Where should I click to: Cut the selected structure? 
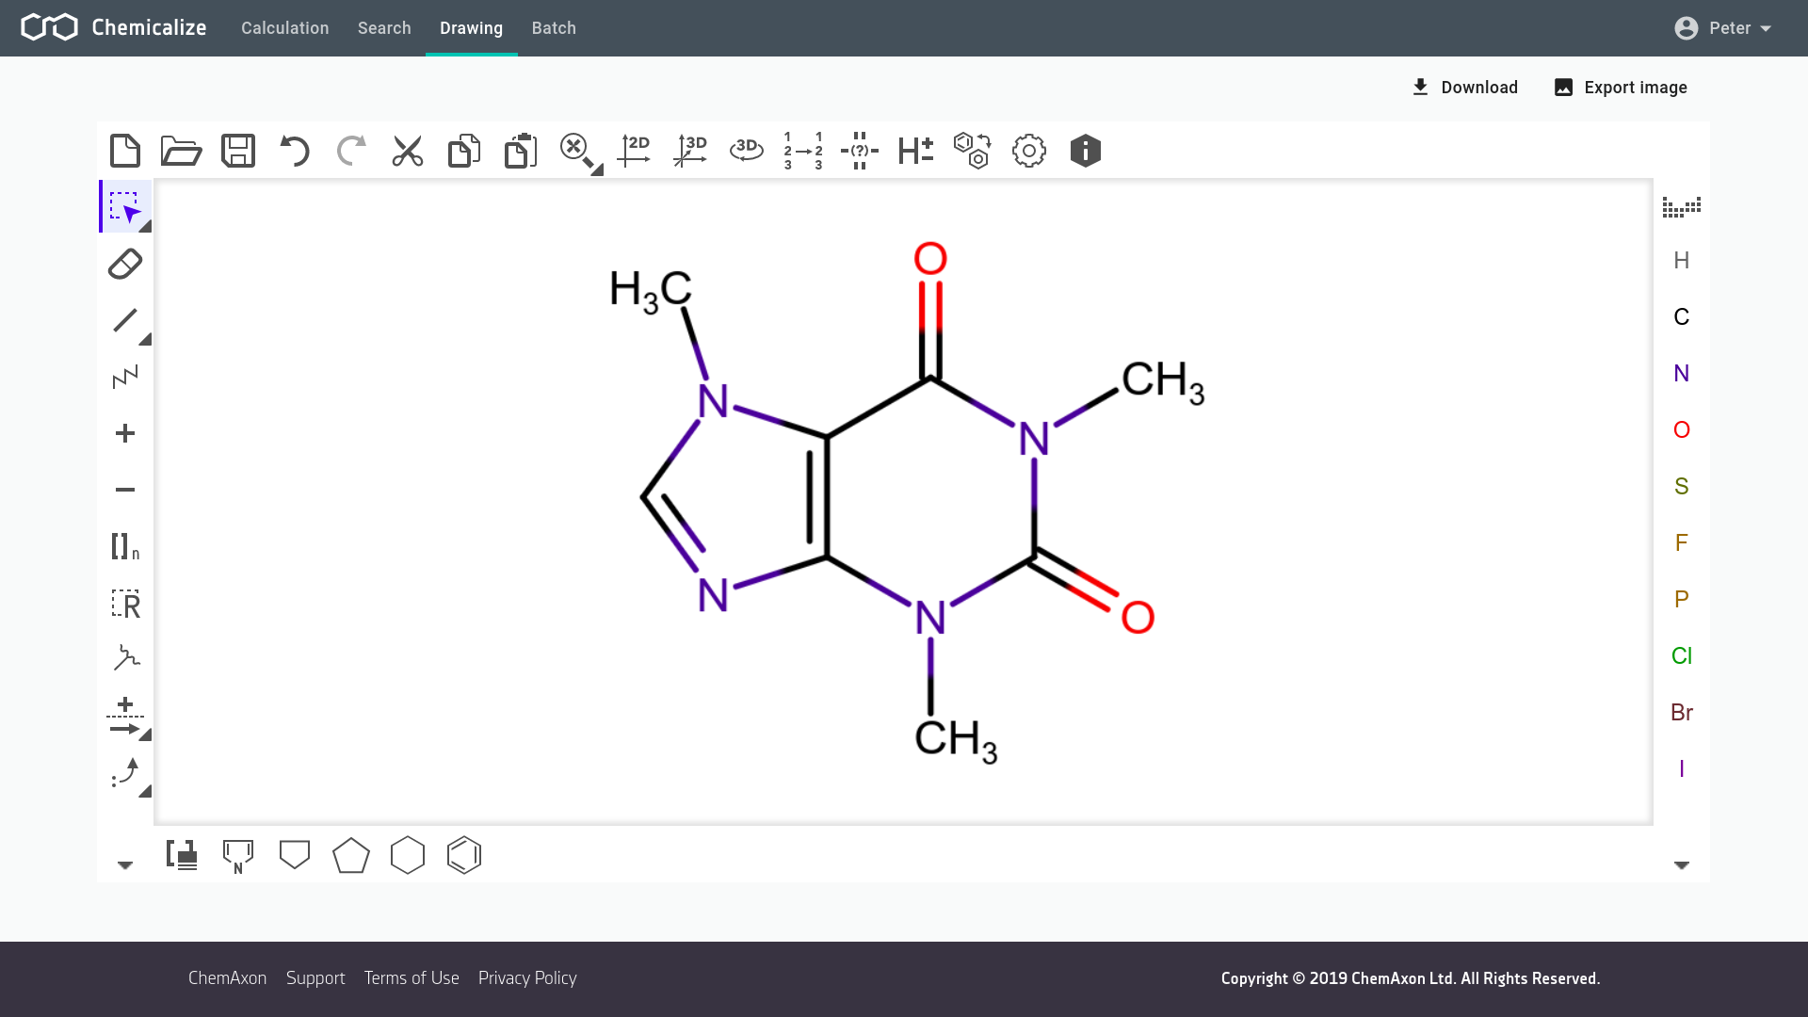[x=408, y=151]
